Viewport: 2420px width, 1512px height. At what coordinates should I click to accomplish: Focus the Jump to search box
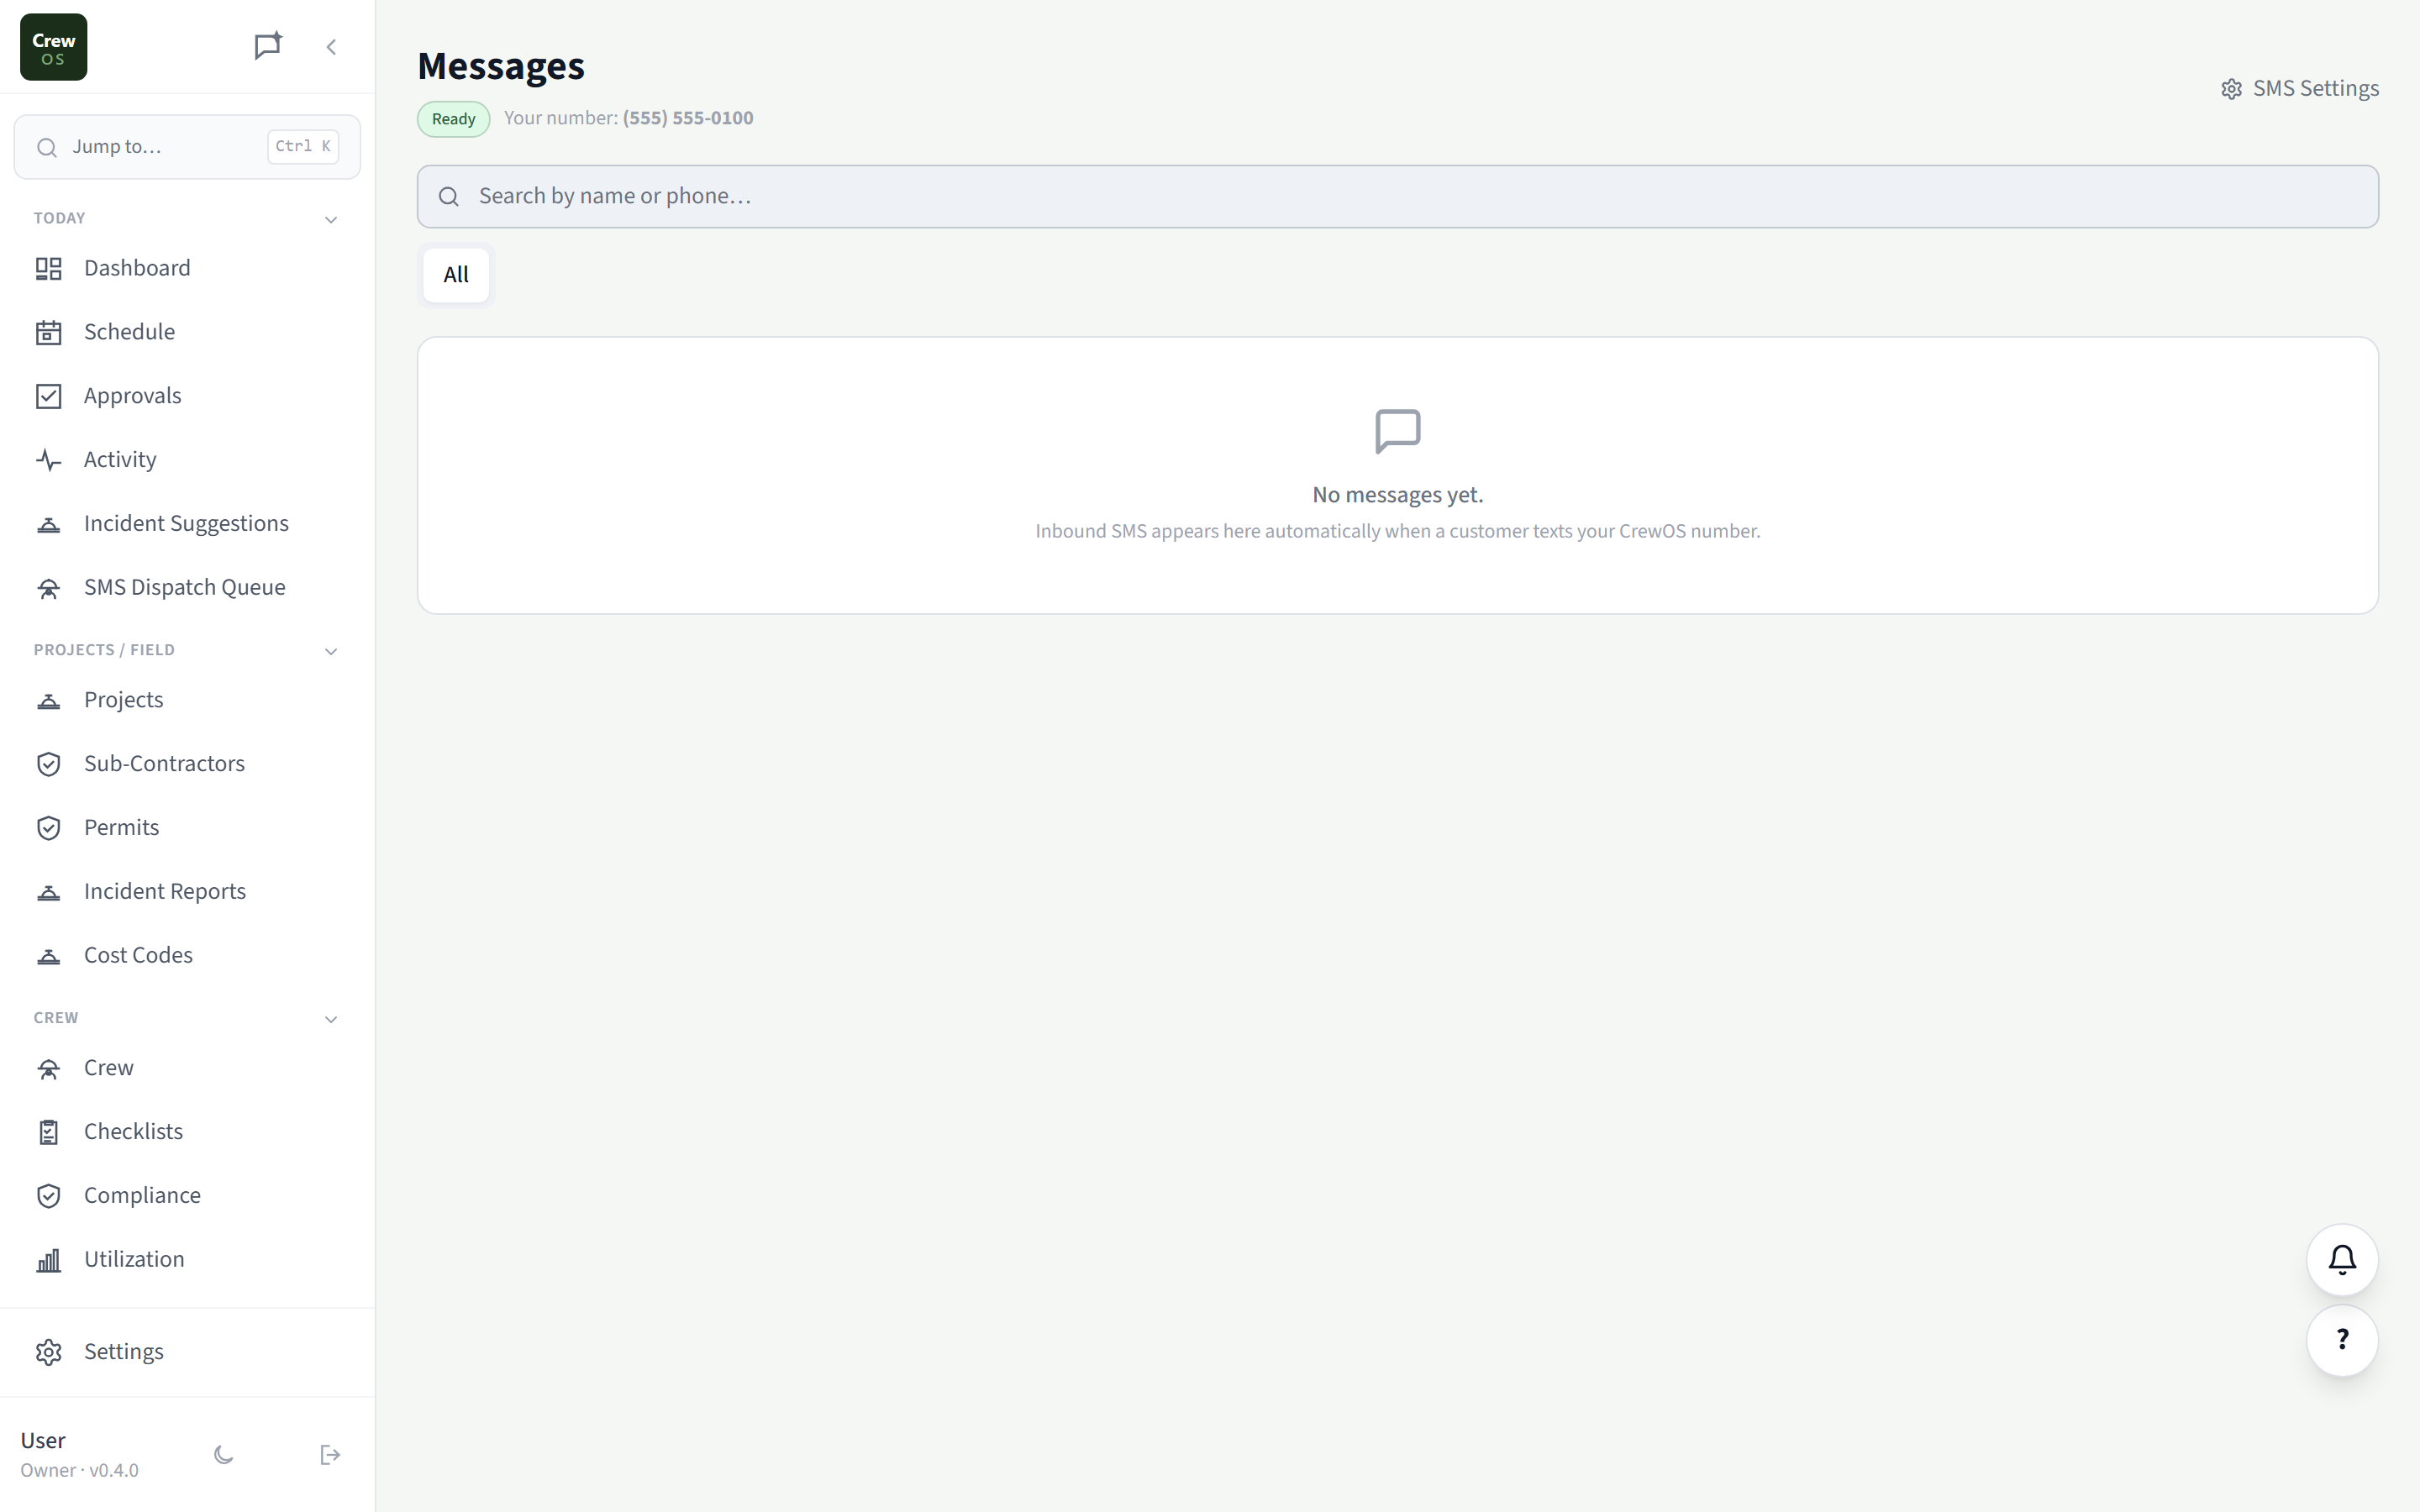click(x=187, y=147)
